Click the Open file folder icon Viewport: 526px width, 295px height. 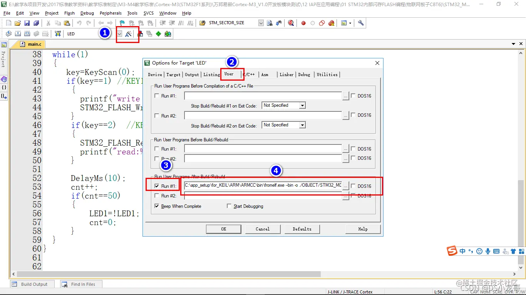[x=17, y=23]
